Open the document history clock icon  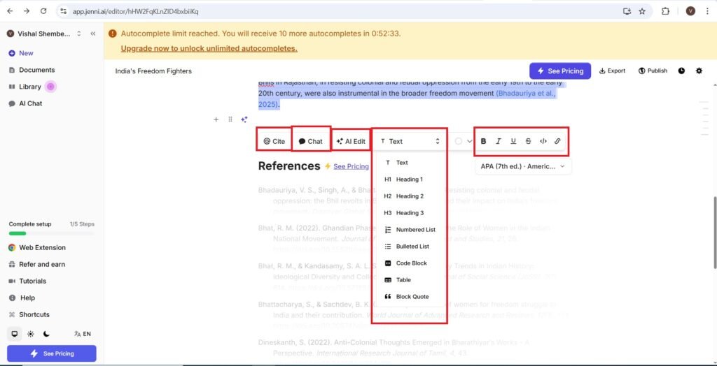[681, 71]
